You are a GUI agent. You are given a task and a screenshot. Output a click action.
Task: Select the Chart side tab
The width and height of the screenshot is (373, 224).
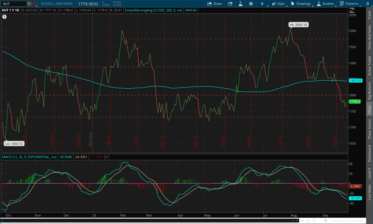click(x=369, y=109)
